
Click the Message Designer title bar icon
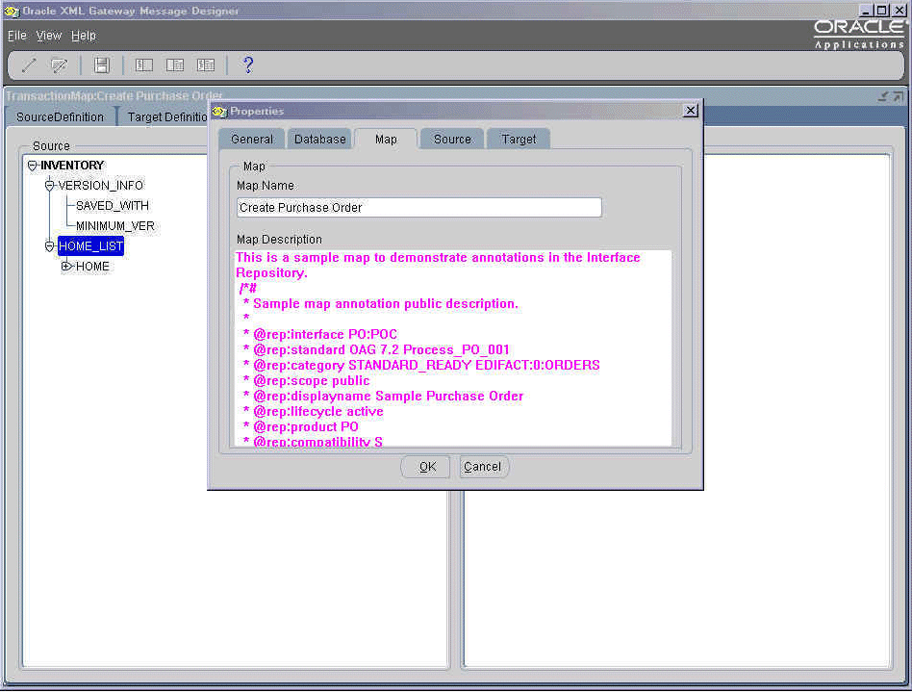click(11, 11)
